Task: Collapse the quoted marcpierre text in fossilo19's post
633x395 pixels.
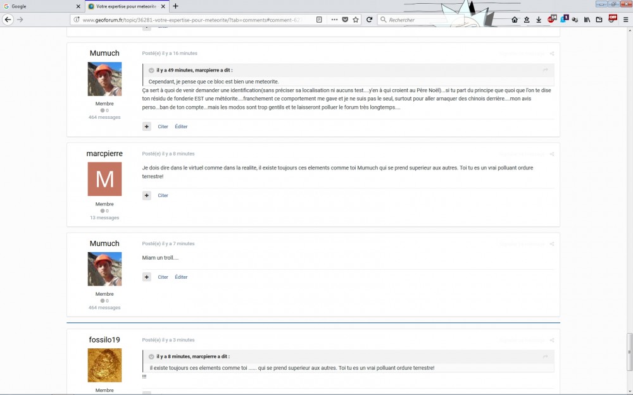Action: click(x=151, y=356)
